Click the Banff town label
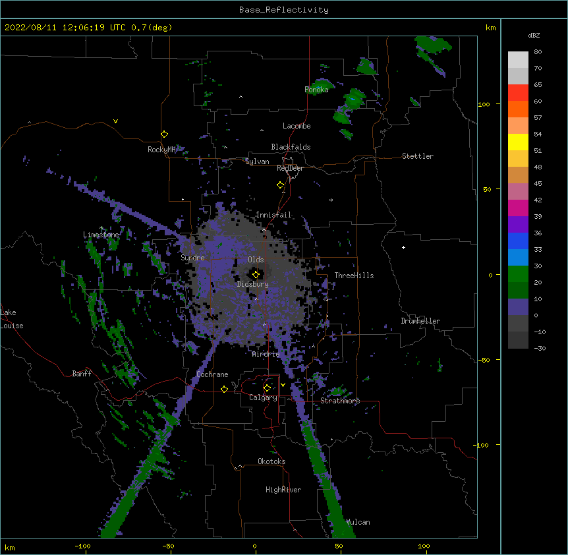The width and height of the screenshot is (568, 555). point(82,374)
